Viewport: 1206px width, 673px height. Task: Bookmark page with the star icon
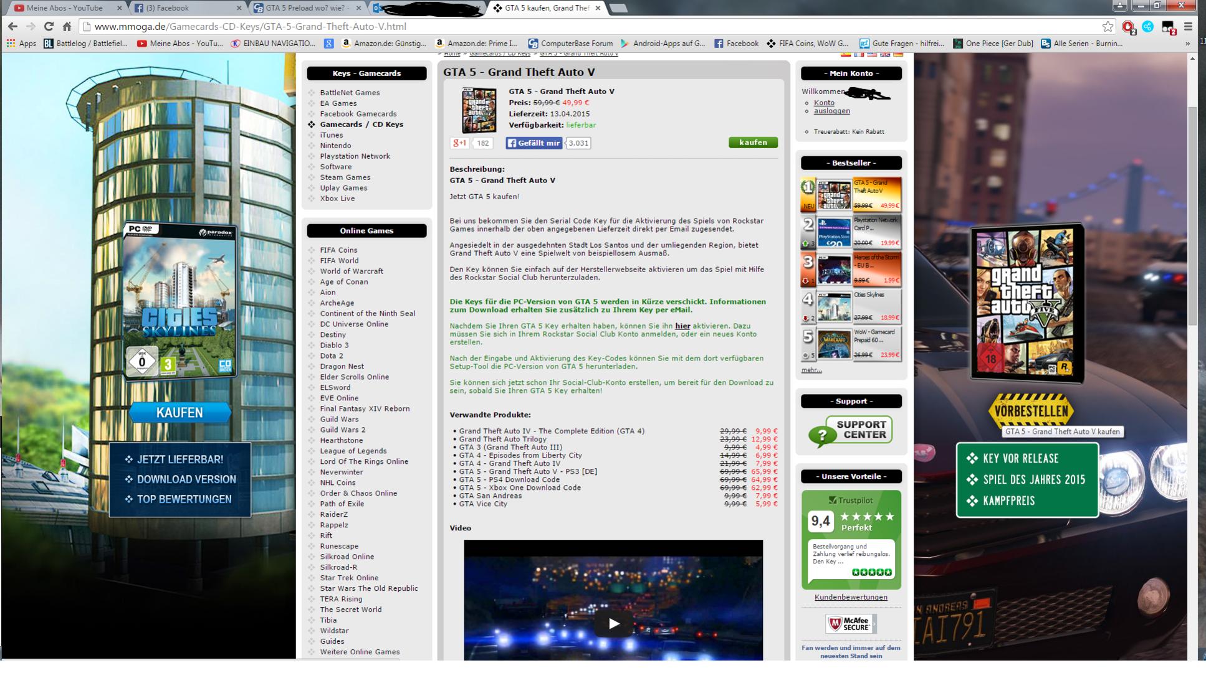1107,27
